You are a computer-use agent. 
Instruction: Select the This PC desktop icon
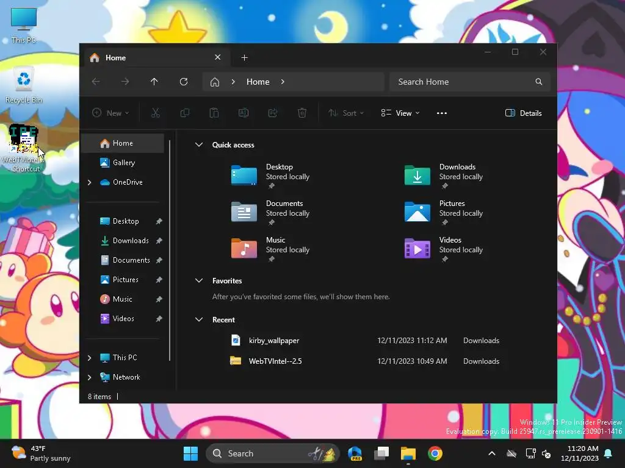[x=24, y=25]
